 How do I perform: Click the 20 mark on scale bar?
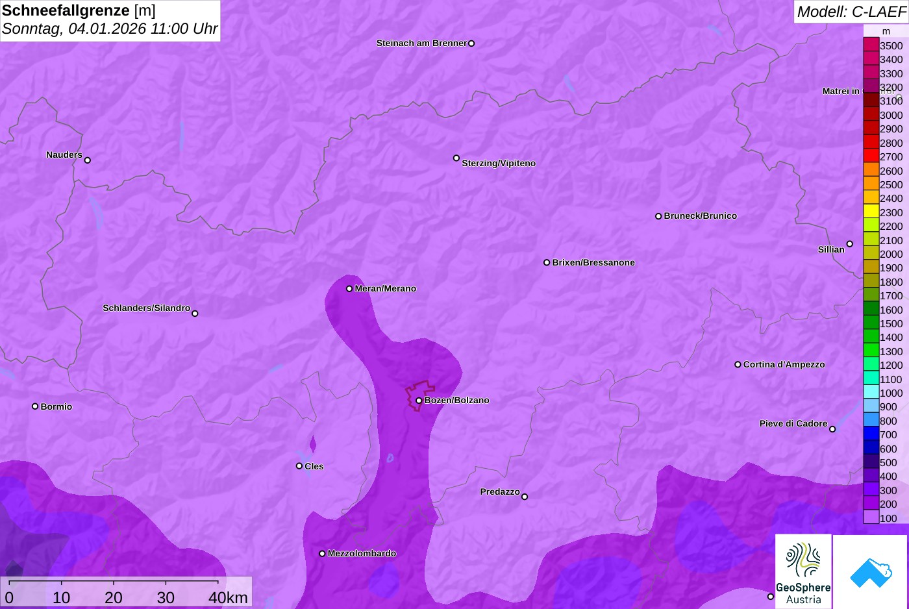tap(114, 597)
